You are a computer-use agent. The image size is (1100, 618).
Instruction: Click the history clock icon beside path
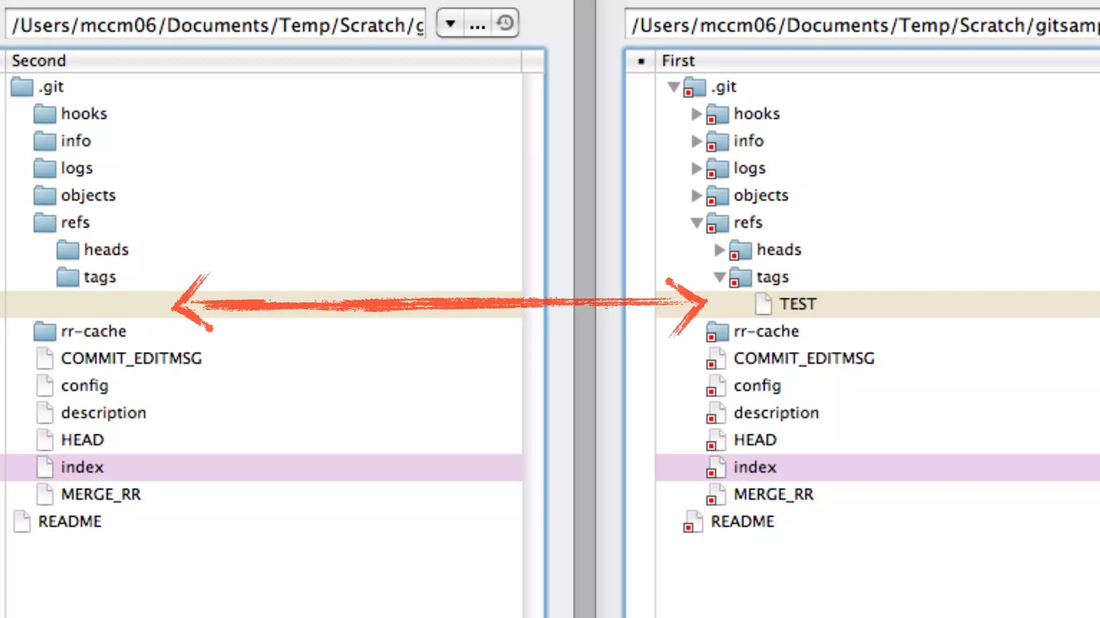click(505, 24)
